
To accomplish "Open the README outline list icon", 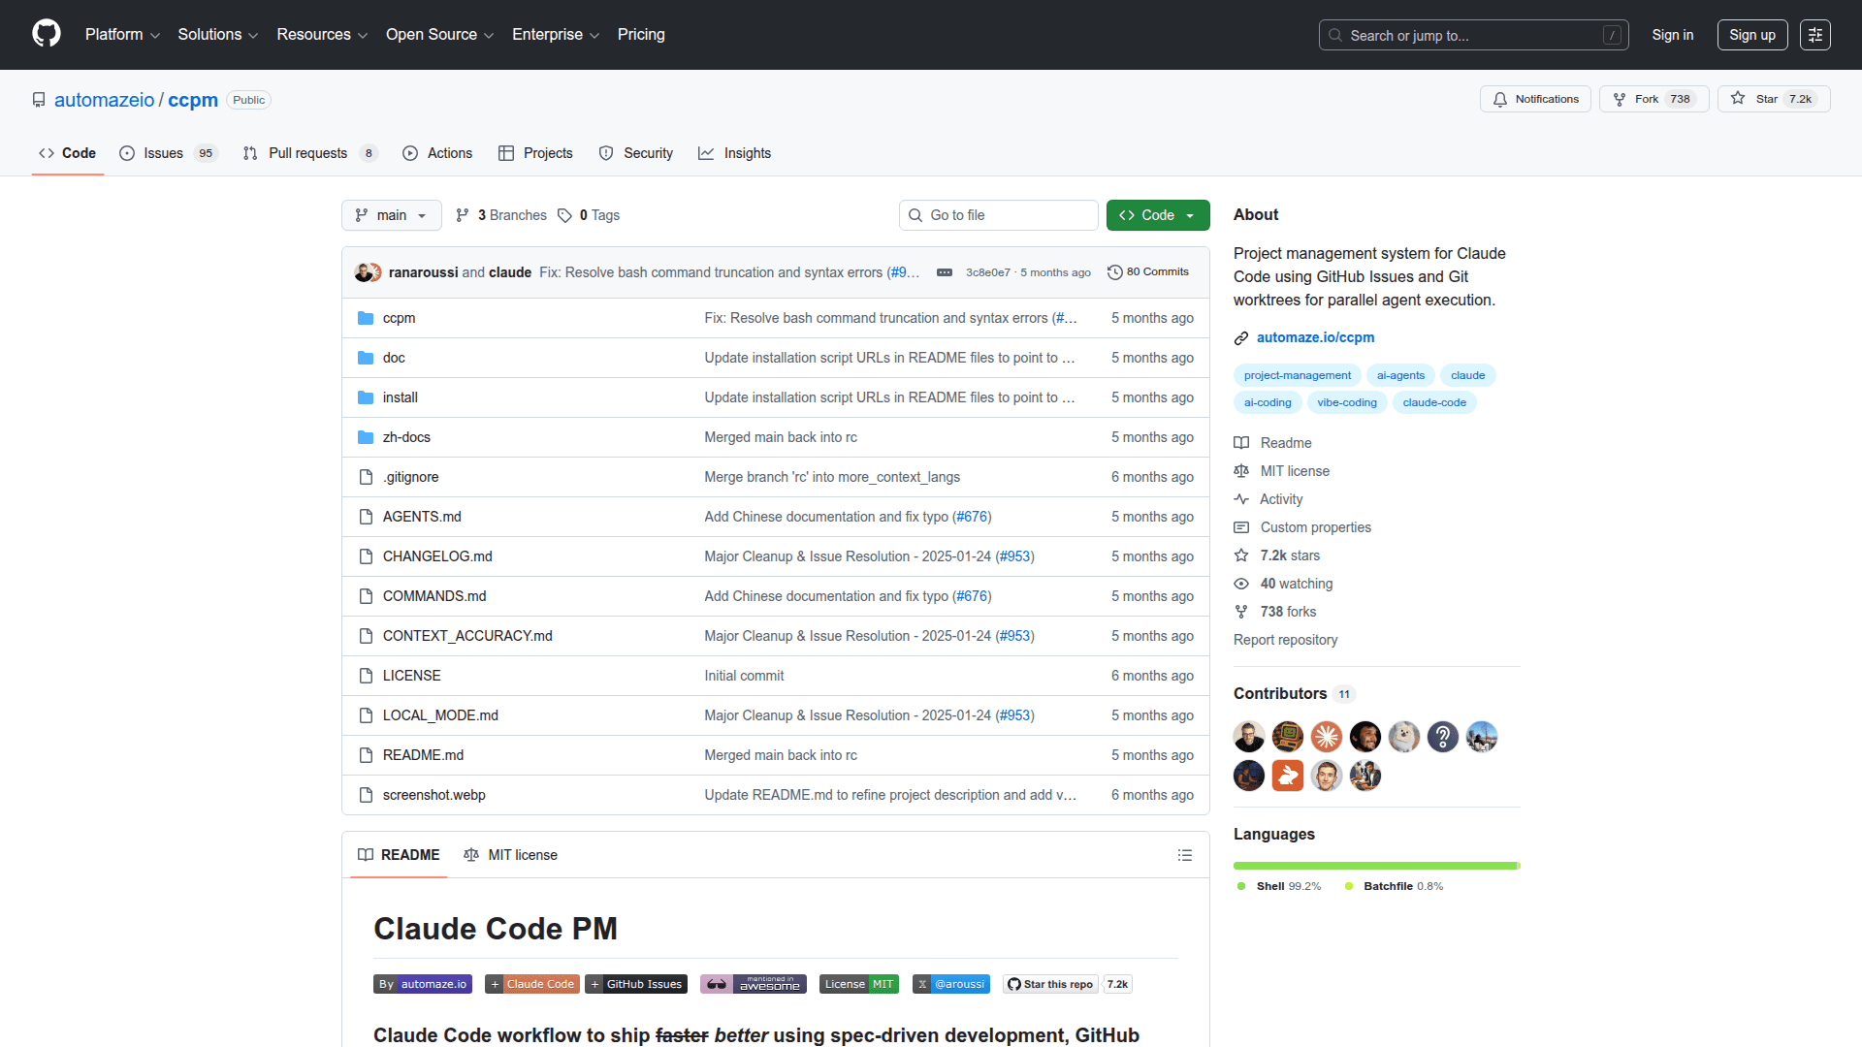I will [1184, 855].
